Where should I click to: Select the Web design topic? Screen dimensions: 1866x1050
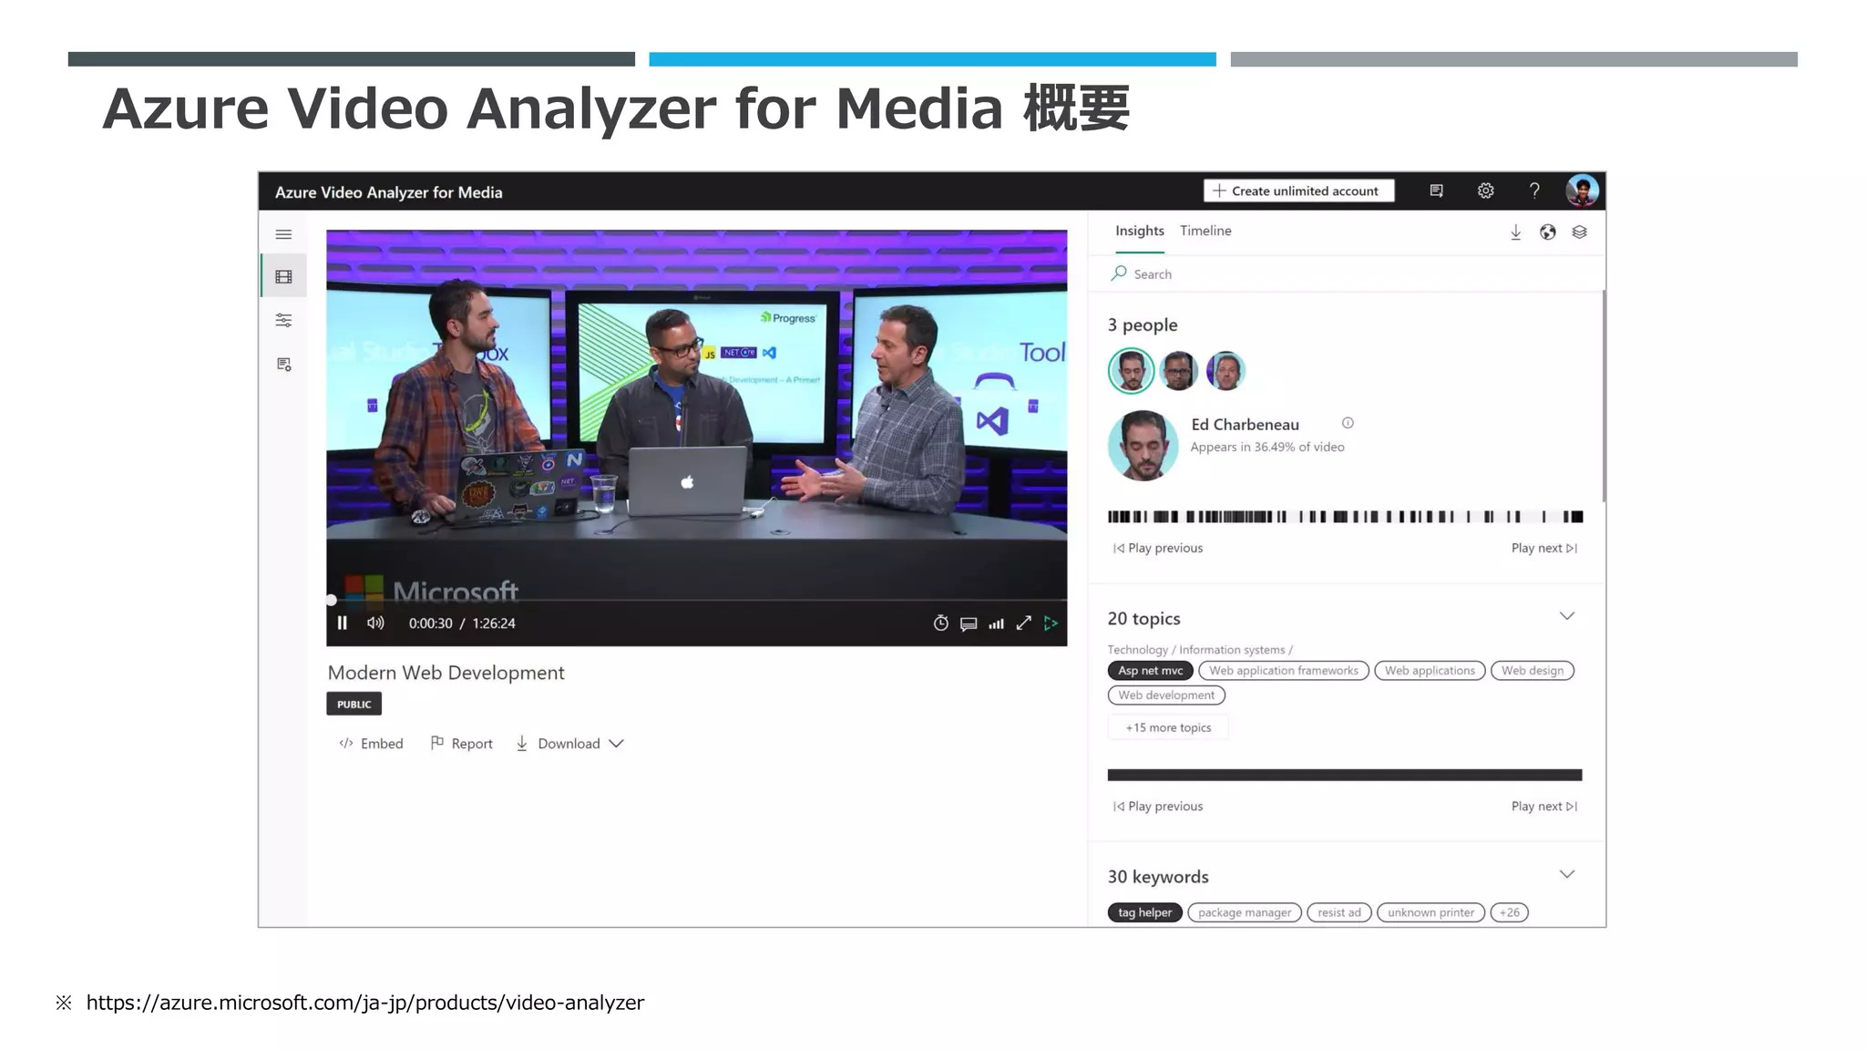pyautogui.click(x=1533, y=671)
